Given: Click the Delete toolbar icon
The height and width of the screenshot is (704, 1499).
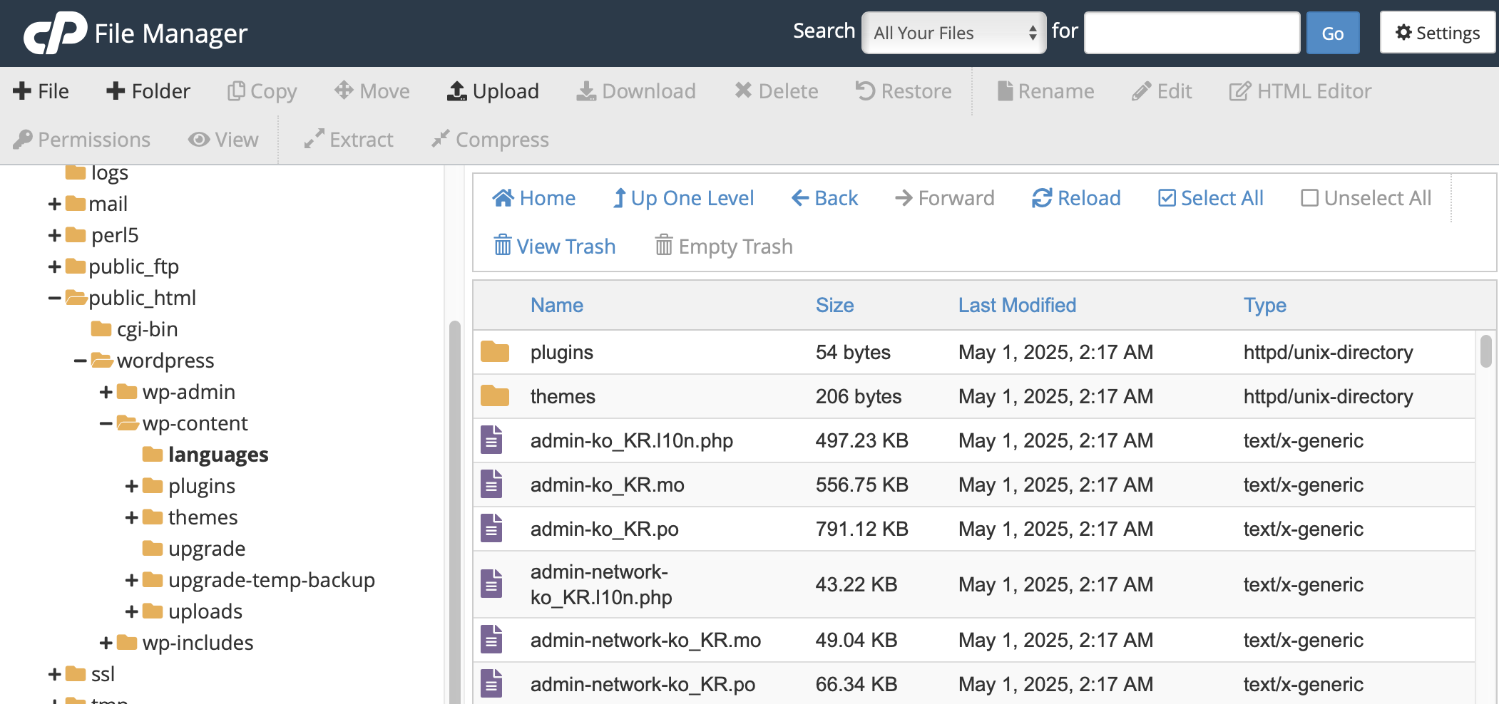Looking at the screenshot, I should tap(743, 90).
